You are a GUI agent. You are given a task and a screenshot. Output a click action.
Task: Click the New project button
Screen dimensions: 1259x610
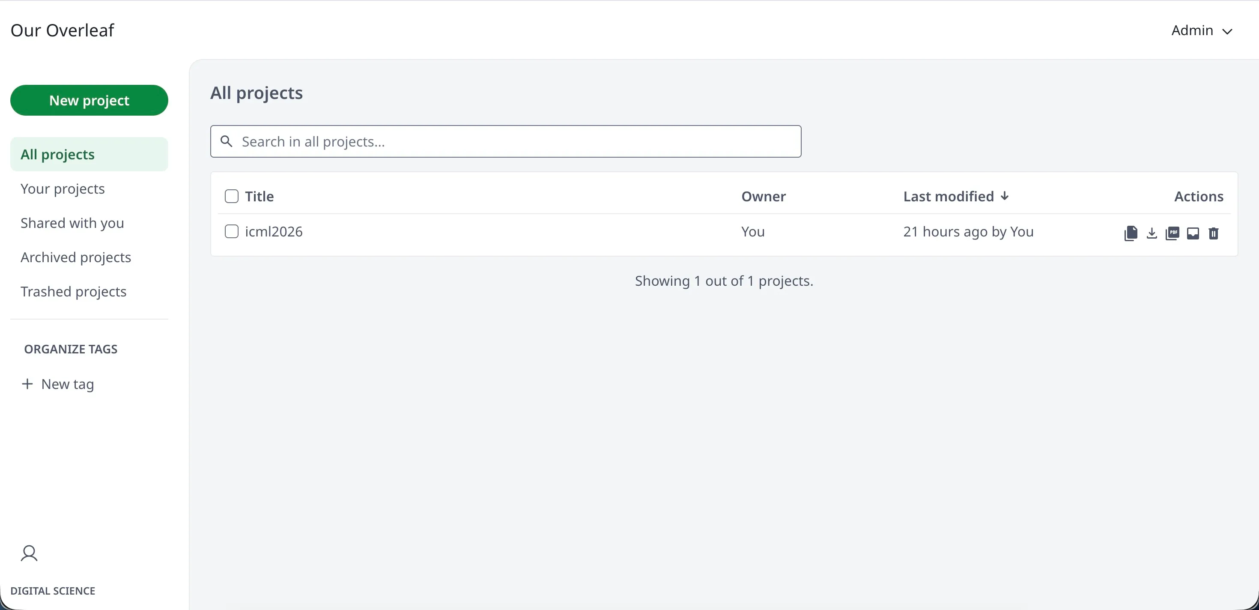[89, 100]
